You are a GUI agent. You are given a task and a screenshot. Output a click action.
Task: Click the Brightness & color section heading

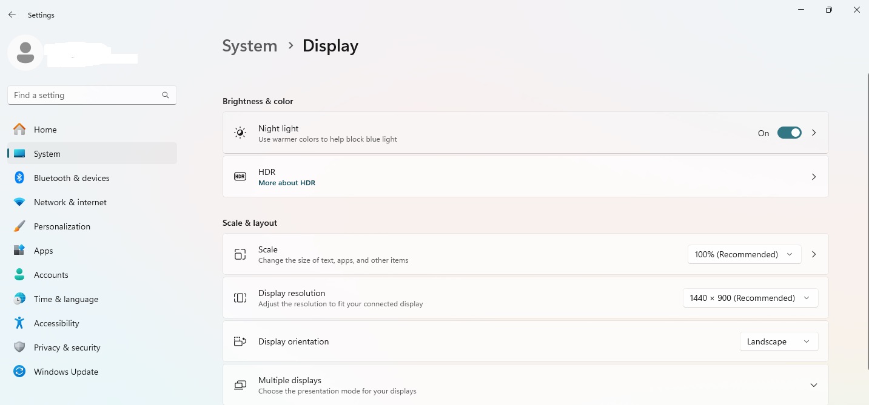[x=258, y=101]
